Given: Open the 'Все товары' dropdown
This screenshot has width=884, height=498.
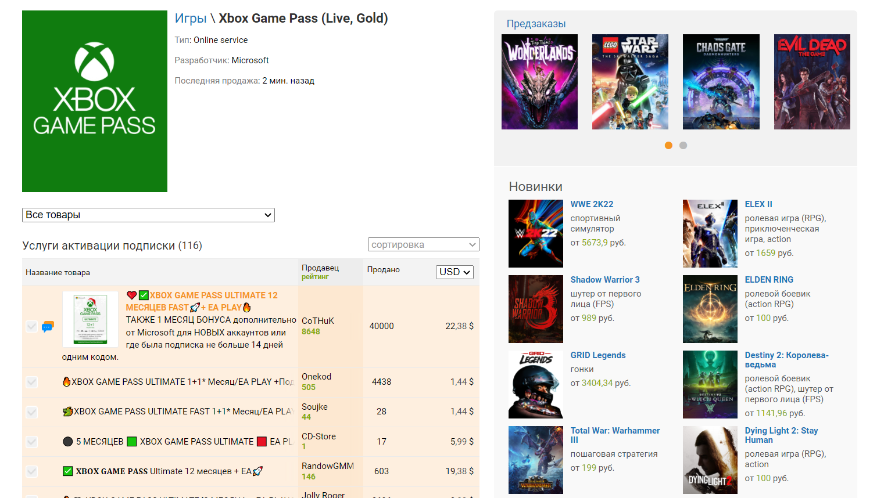Looking at the screenshot, I should [148, 215].
